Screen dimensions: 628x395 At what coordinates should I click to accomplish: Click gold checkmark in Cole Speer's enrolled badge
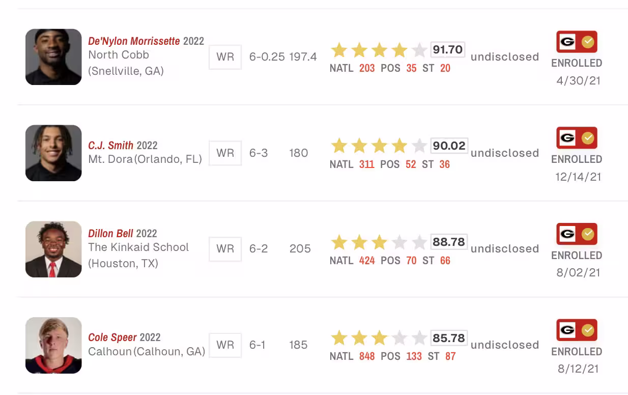(588, 330)
